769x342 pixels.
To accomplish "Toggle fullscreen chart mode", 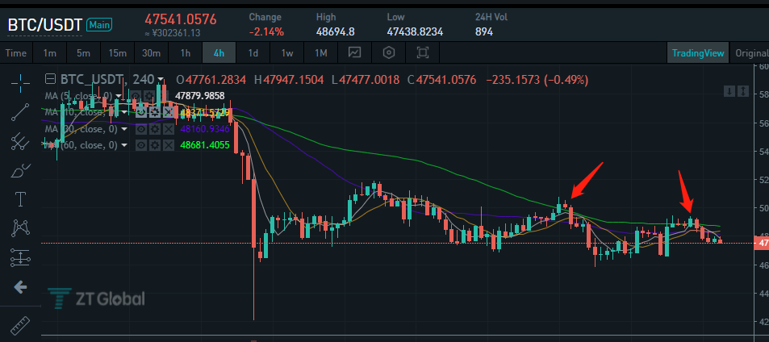I will [x=422, y=52].
